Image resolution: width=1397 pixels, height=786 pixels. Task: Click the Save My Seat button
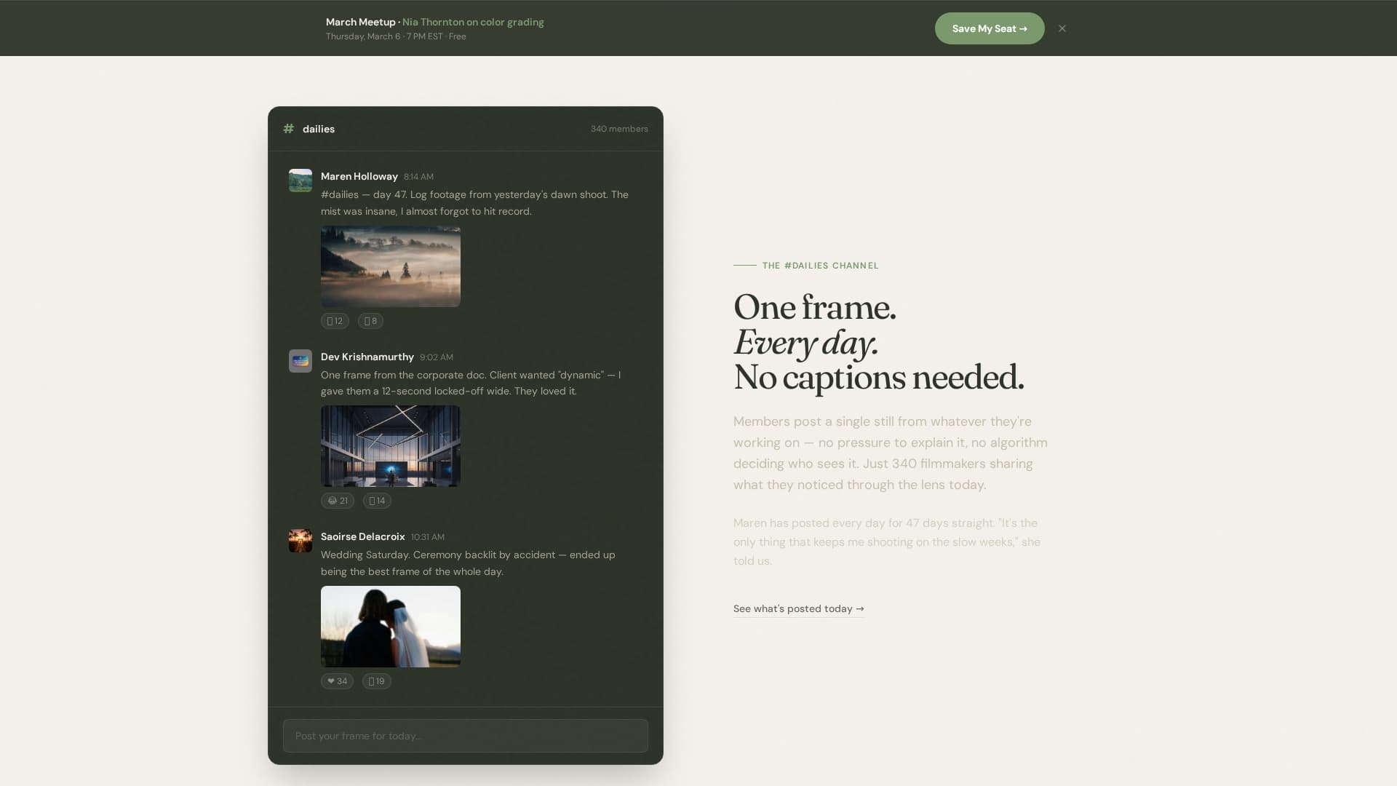(989, 28)
